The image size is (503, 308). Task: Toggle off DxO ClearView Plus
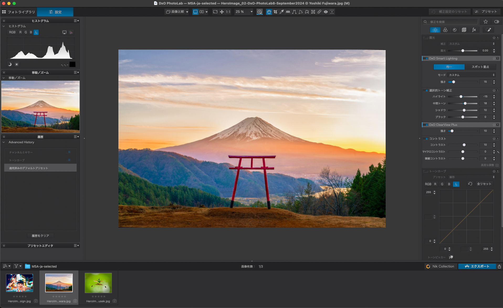[x=426, y=125]
